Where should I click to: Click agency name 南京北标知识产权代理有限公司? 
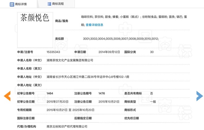tap(67, 127)
